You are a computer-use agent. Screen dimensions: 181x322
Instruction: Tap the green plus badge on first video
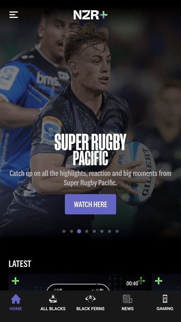(x=15, y=281)
